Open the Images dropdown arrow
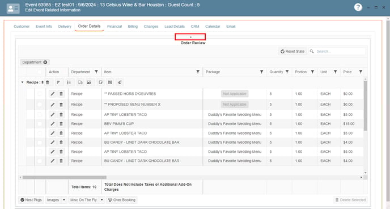Image resolution: width=390 pixels, height=209 pixels. click(64, 200)
